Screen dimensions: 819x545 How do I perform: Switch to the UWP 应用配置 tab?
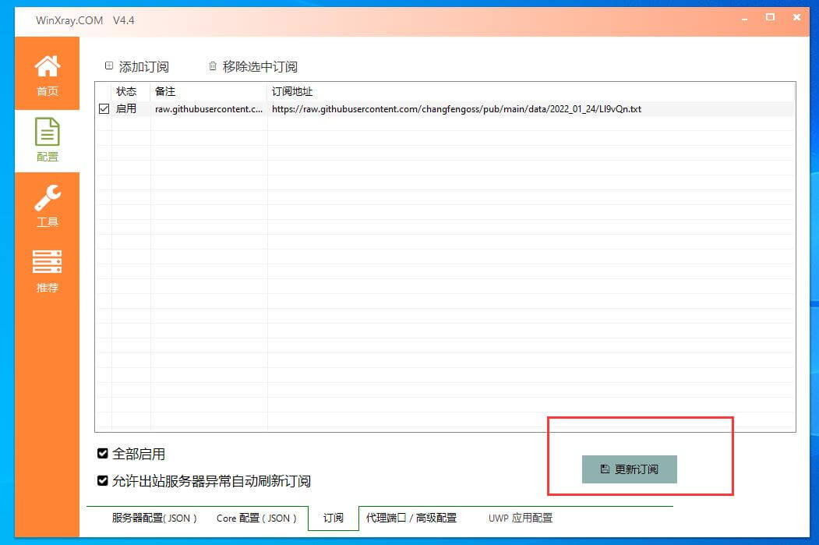tap(521, 518)
